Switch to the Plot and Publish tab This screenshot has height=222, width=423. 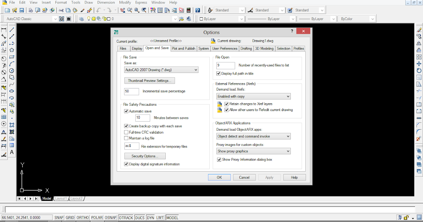tap(183, 49)
